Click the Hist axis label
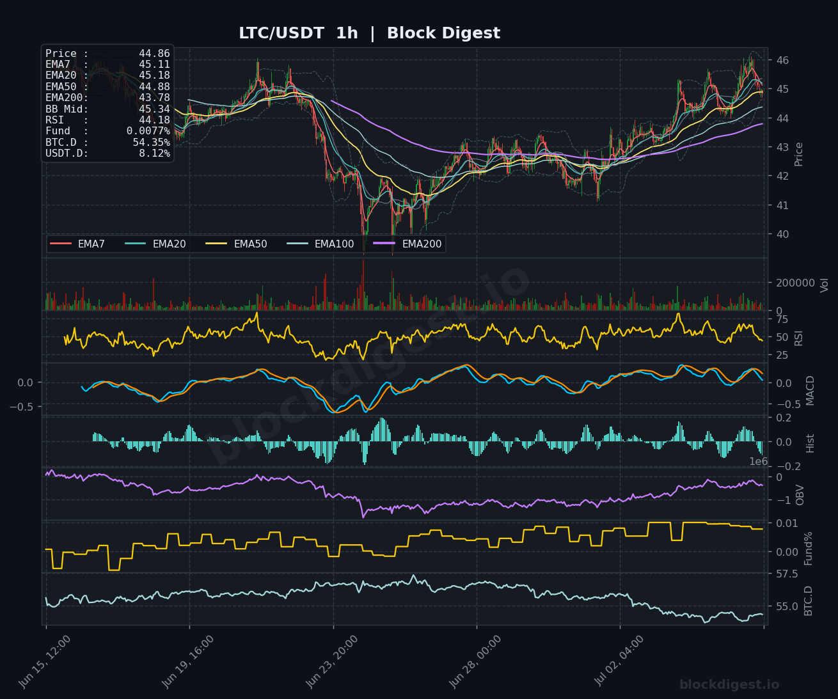Viewport: 838px width, 699px height. [810, 443]
